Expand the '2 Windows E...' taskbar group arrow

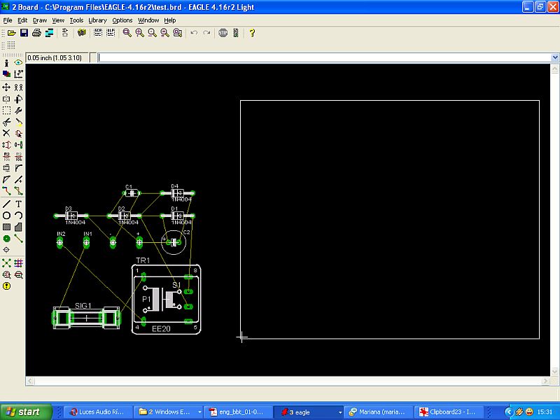(199, 412)
